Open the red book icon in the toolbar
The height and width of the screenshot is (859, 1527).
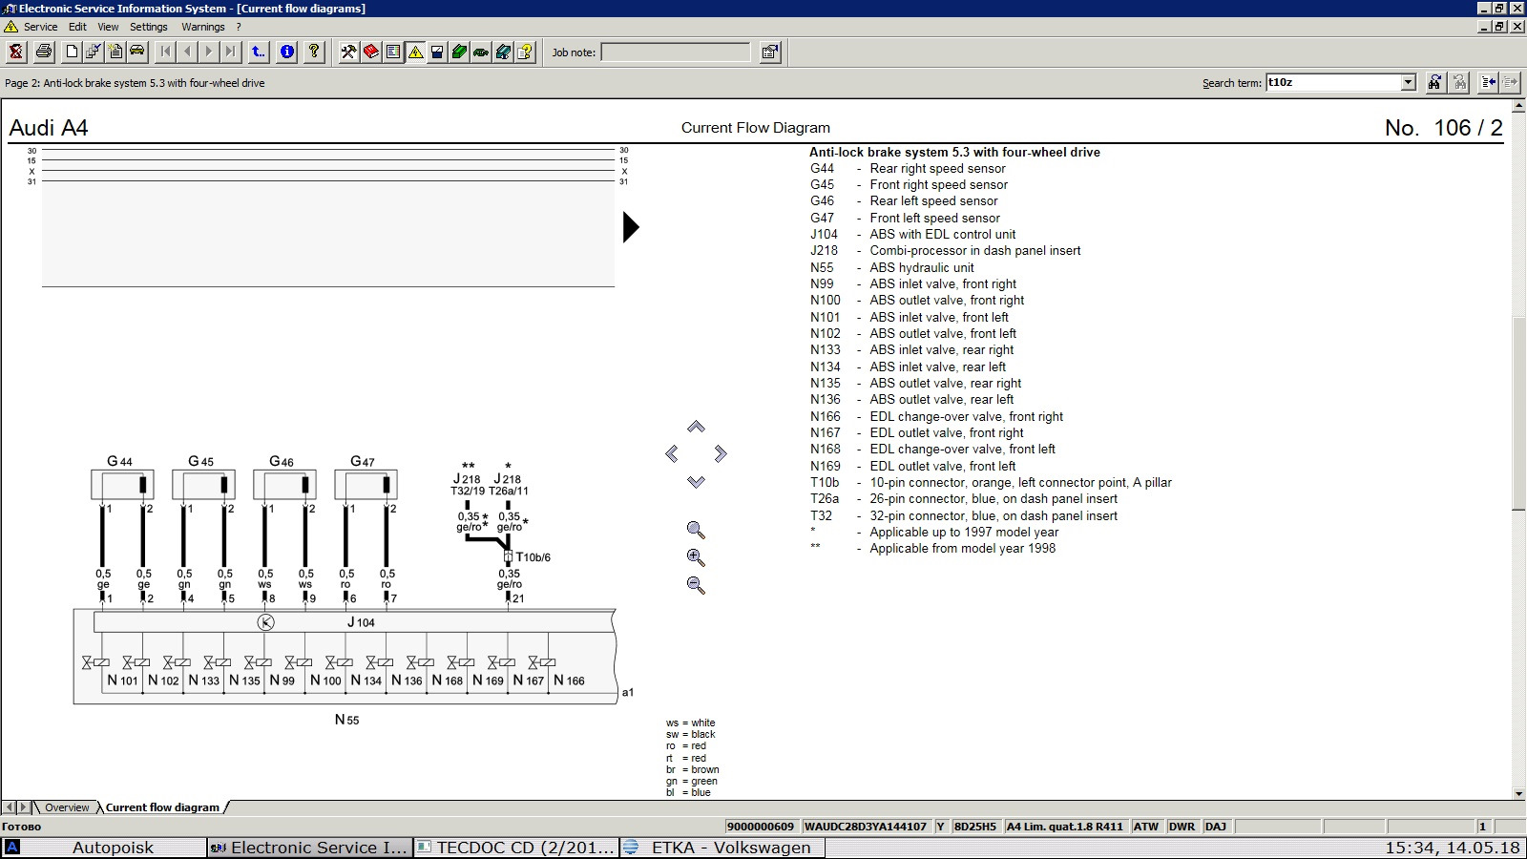pyautogui.click(x=370, y=52)
